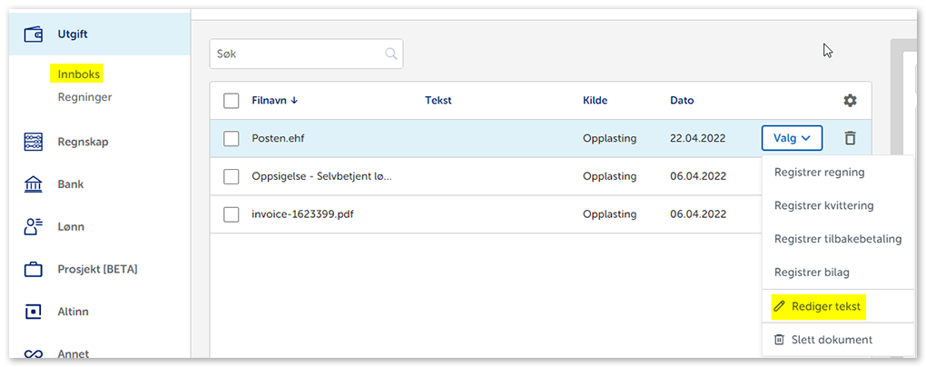The image size is (926, 367).
Task: Click the Utgift wallet icon
Action: [x=34, y=35]
